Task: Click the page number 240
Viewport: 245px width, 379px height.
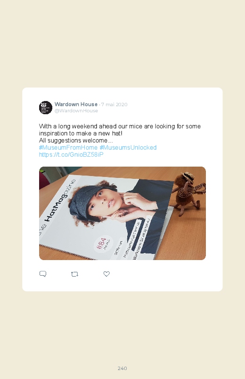Action: [122, 368]
